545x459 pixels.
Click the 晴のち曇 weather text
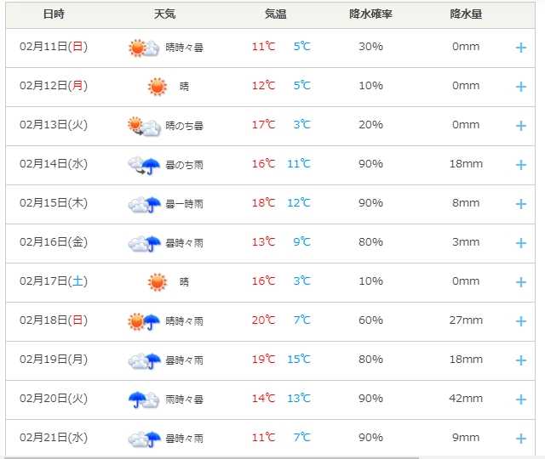[x=186, y=126]
